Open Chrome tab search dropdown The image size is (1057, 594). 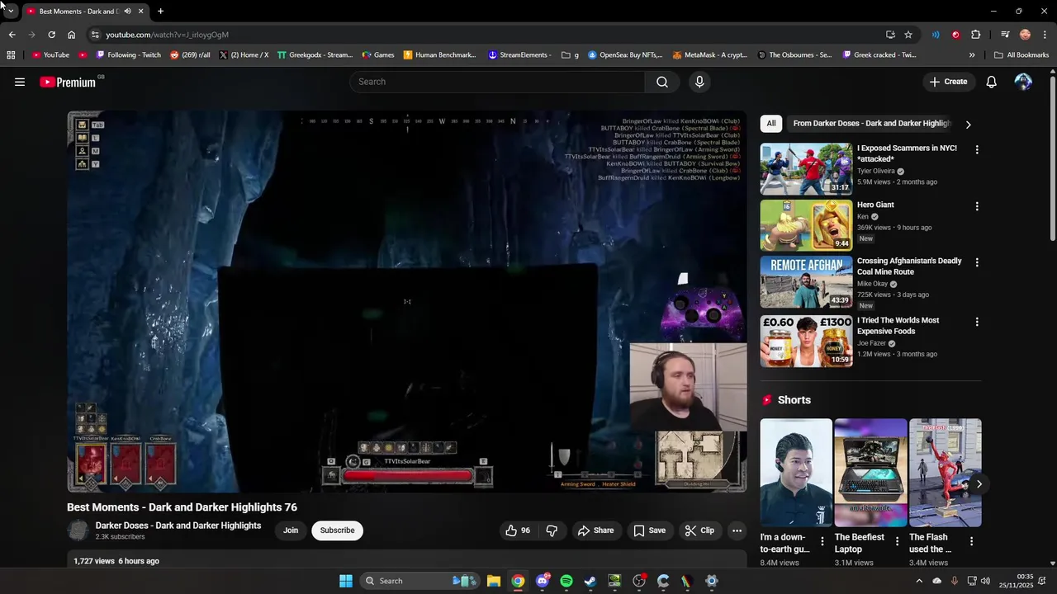pyautogui.click(x=11, y=12)
